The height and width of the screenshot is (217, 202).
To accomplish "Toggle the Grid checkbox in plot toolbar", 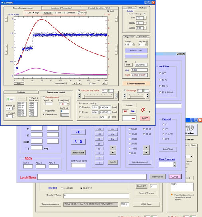I will 56,13.
